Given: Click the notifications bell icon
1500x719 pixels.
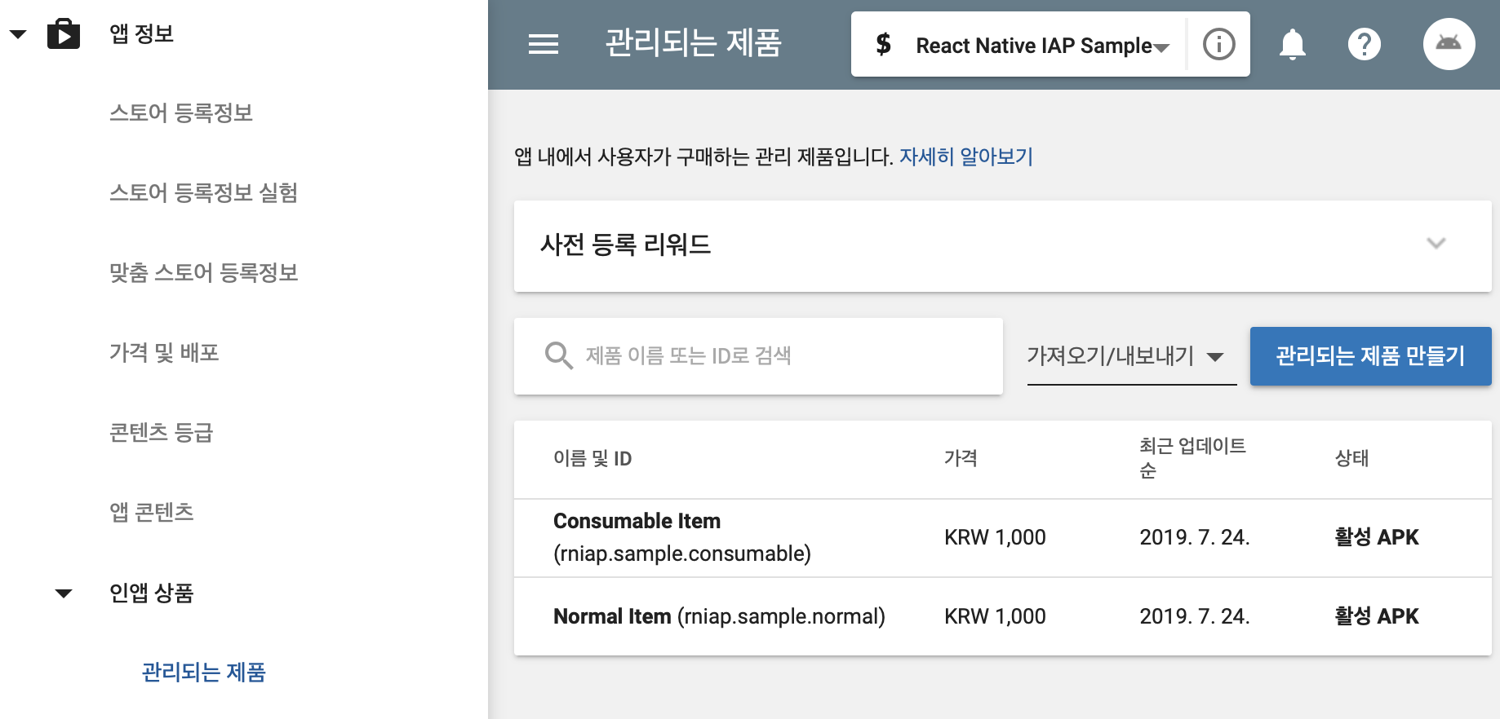Looking at the screenshot, I should (x=1292, y=44).
